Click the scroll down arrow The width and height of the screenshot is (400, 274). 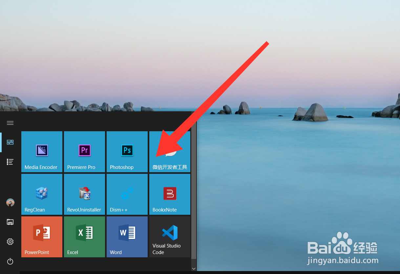click(194, 268)
